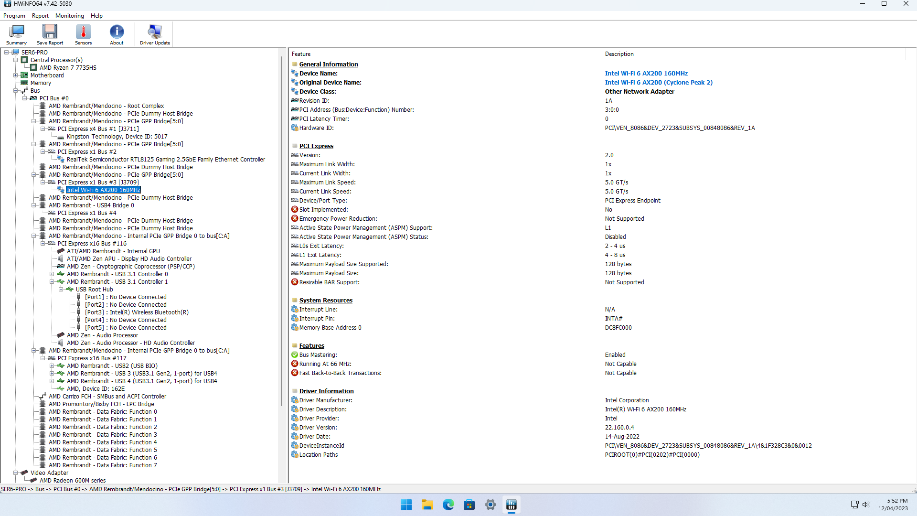Image resolution: width=917 pixels, height=516 pixels.
Task: Select Data Fabric: Function 3 item
Action: (x=103, y=435)
